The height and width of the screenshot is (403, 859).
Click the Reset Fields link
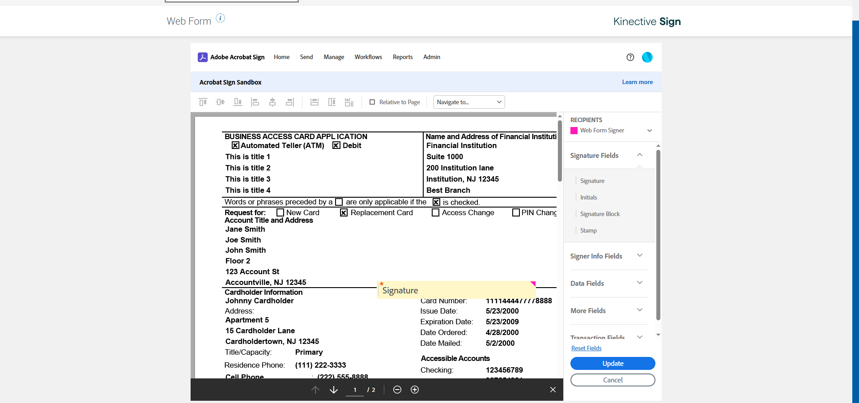586,348
